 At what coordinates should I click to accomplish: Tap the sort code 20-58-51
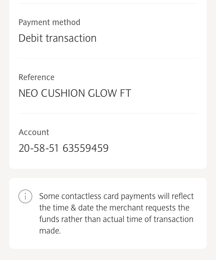39,148
